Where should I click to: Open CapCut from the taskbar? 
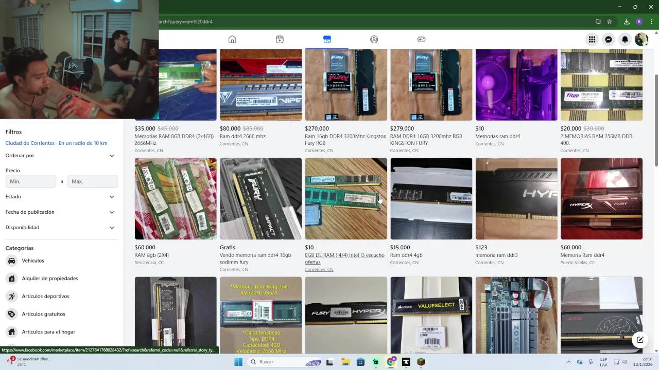[x=406, y=362]
